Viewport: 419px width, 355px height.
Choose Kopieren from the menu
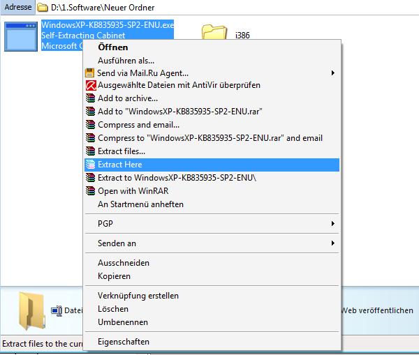click(x=212, y=276)
